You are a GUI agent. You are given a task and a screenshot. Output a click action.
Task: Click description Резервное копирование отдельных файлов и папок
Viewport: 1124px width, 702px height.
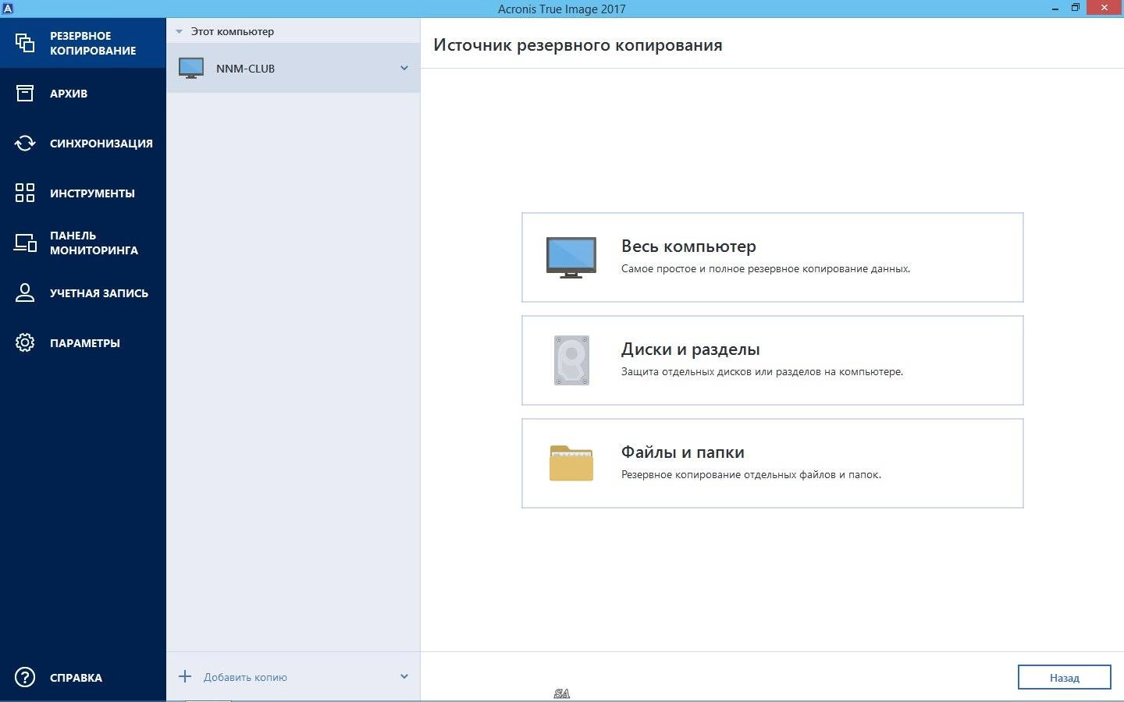coord(751,475)
